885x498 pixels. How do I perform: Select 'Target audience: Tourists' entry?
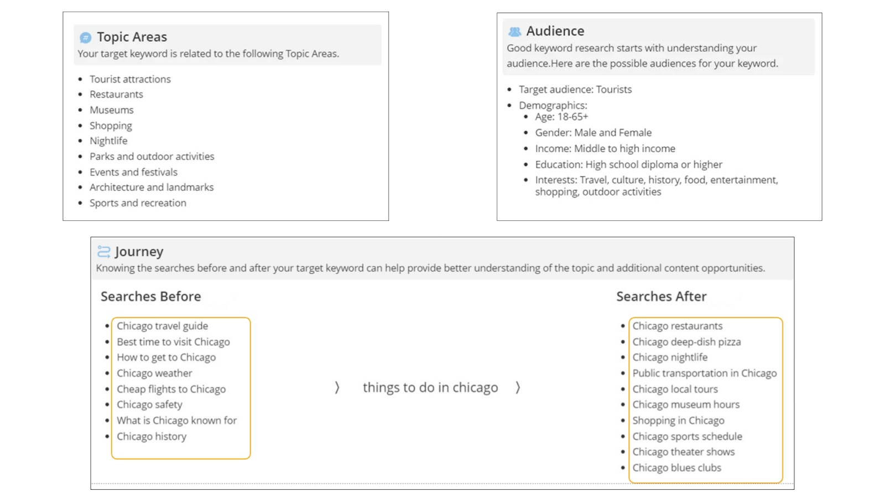(575, 90)
